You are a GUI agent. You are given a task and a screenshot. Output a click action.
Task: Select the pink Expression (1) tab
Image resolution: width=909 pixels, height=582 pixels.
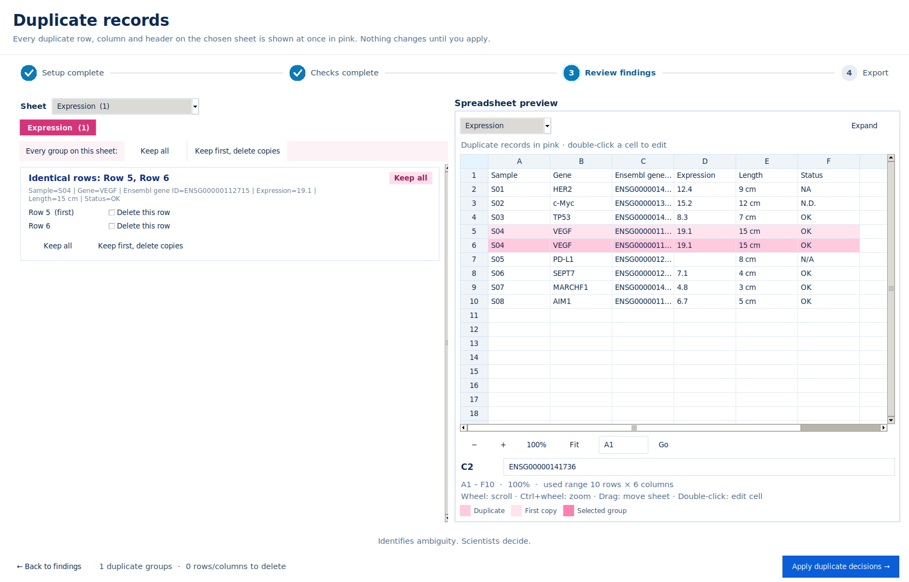pyautogui.click(x=58, y=128)
